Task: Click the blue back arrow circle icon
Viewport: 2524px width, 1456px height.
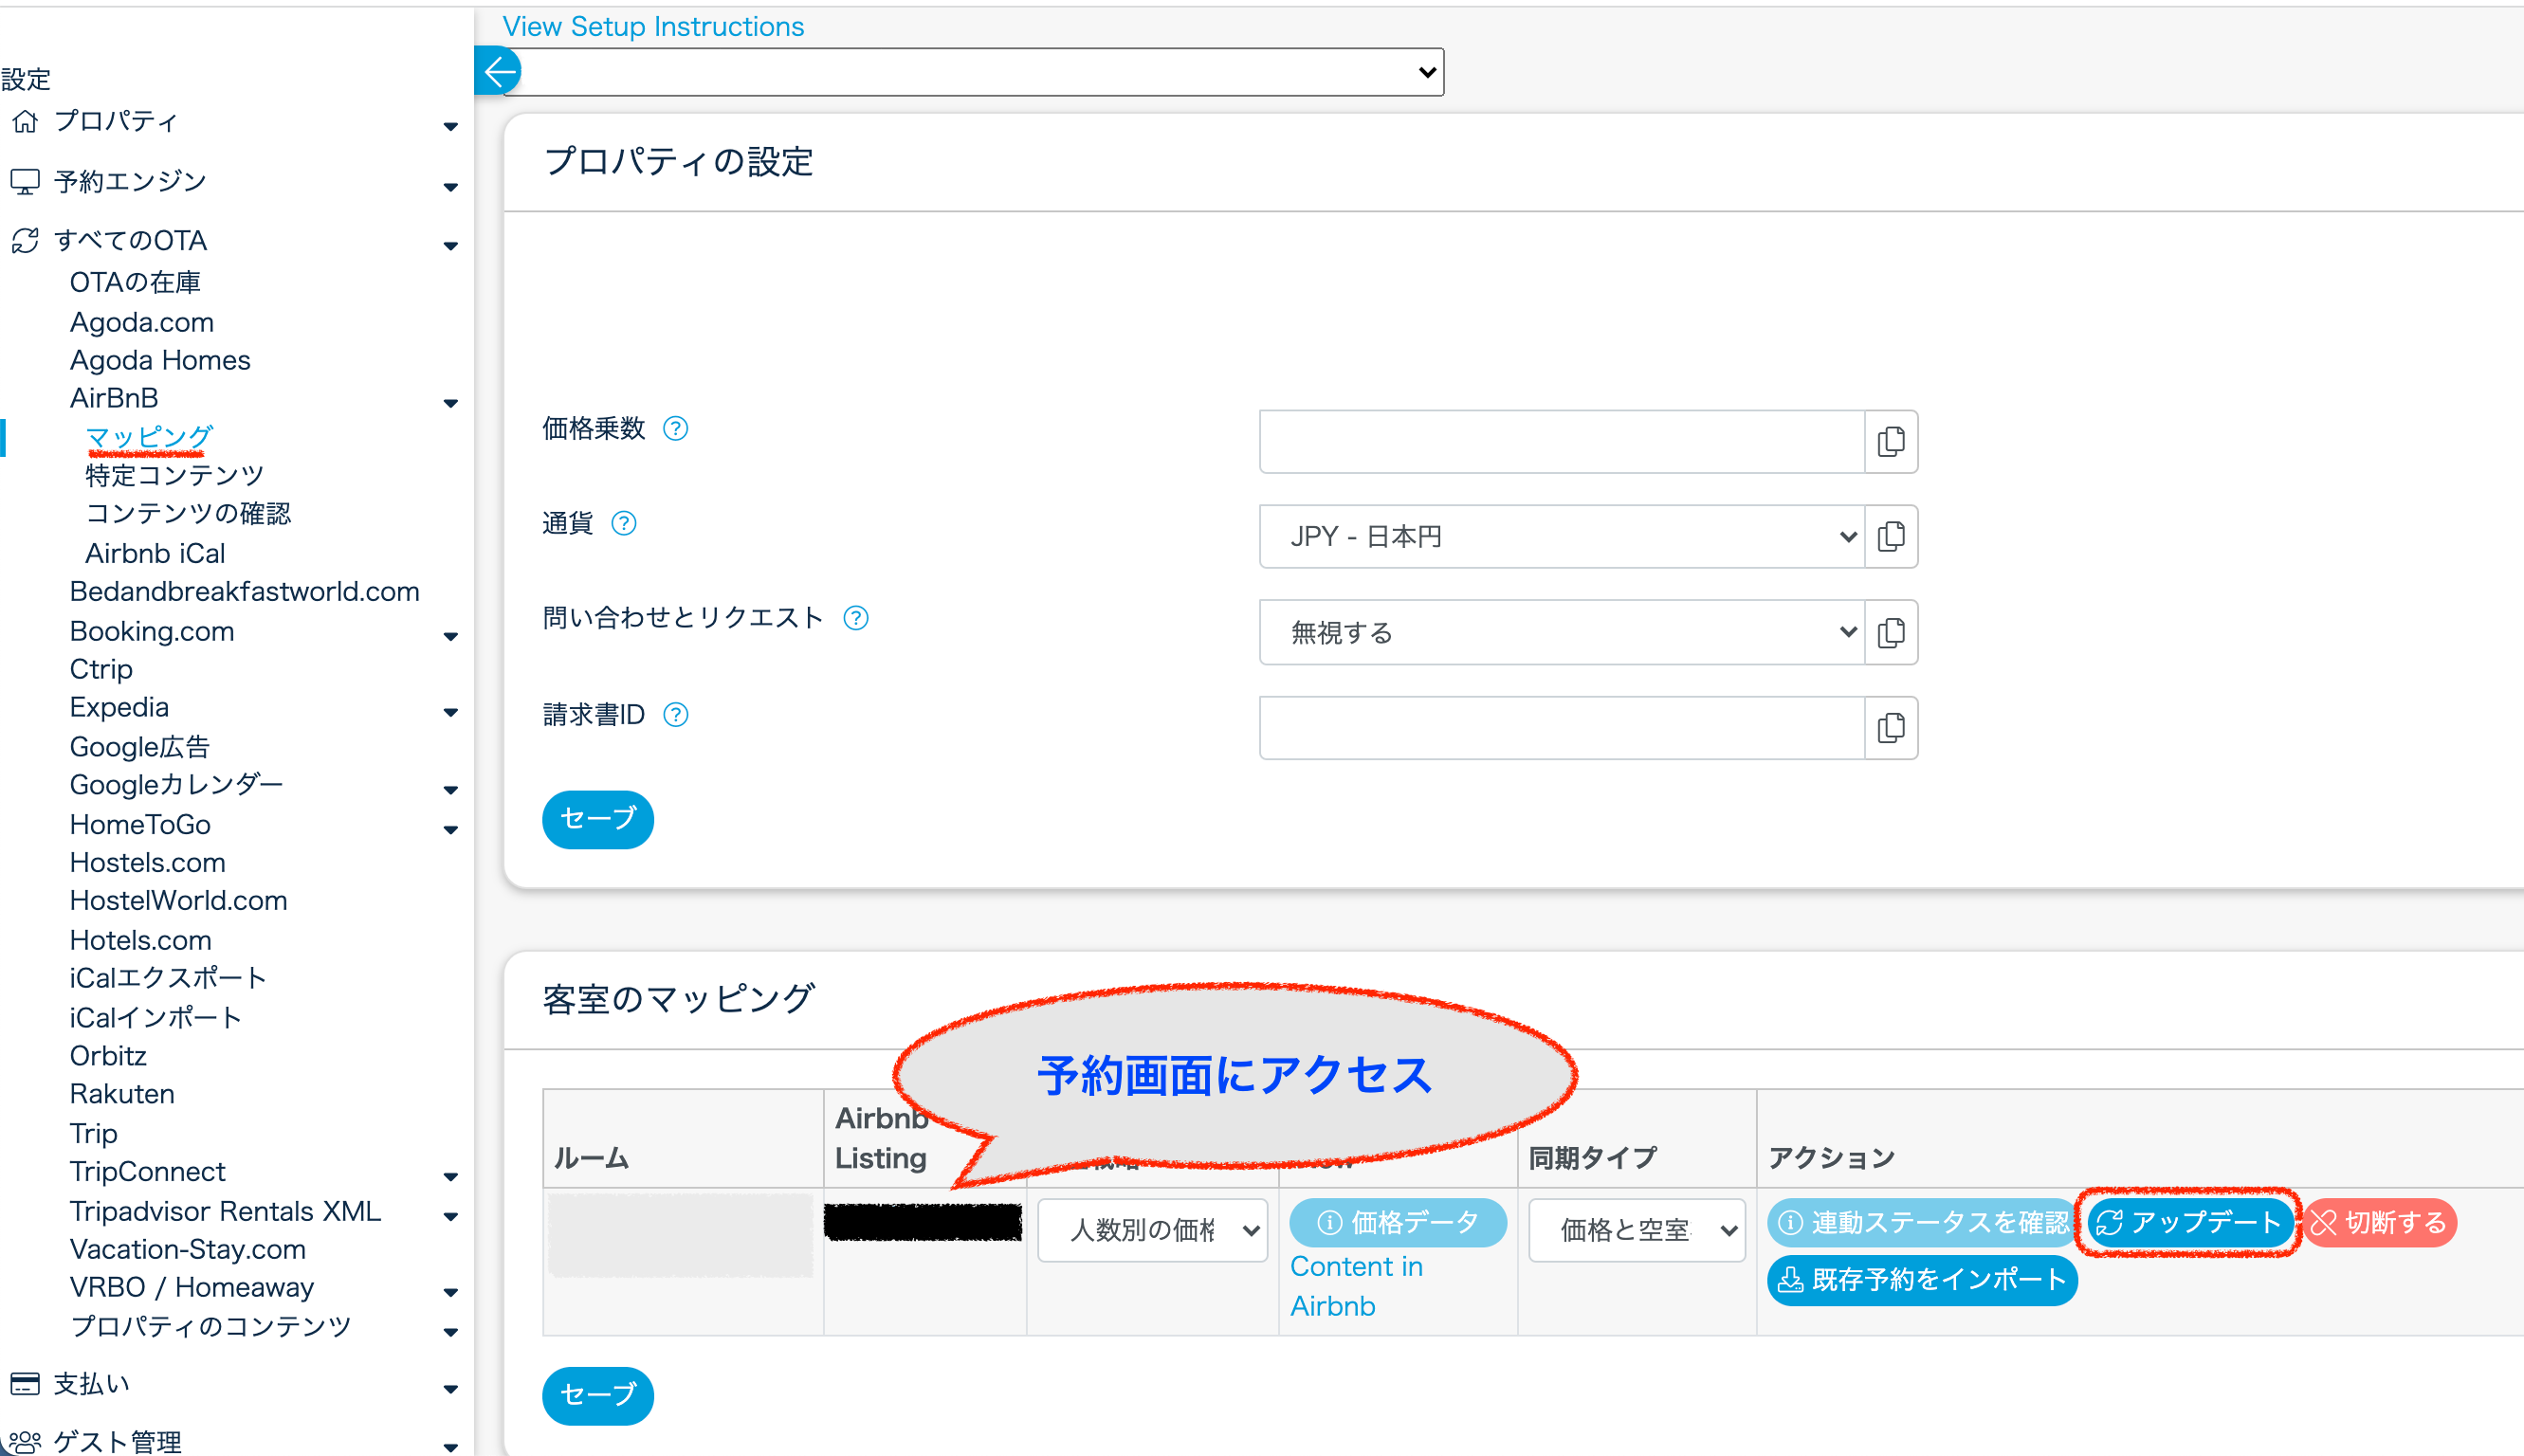Action: (498, 71)
